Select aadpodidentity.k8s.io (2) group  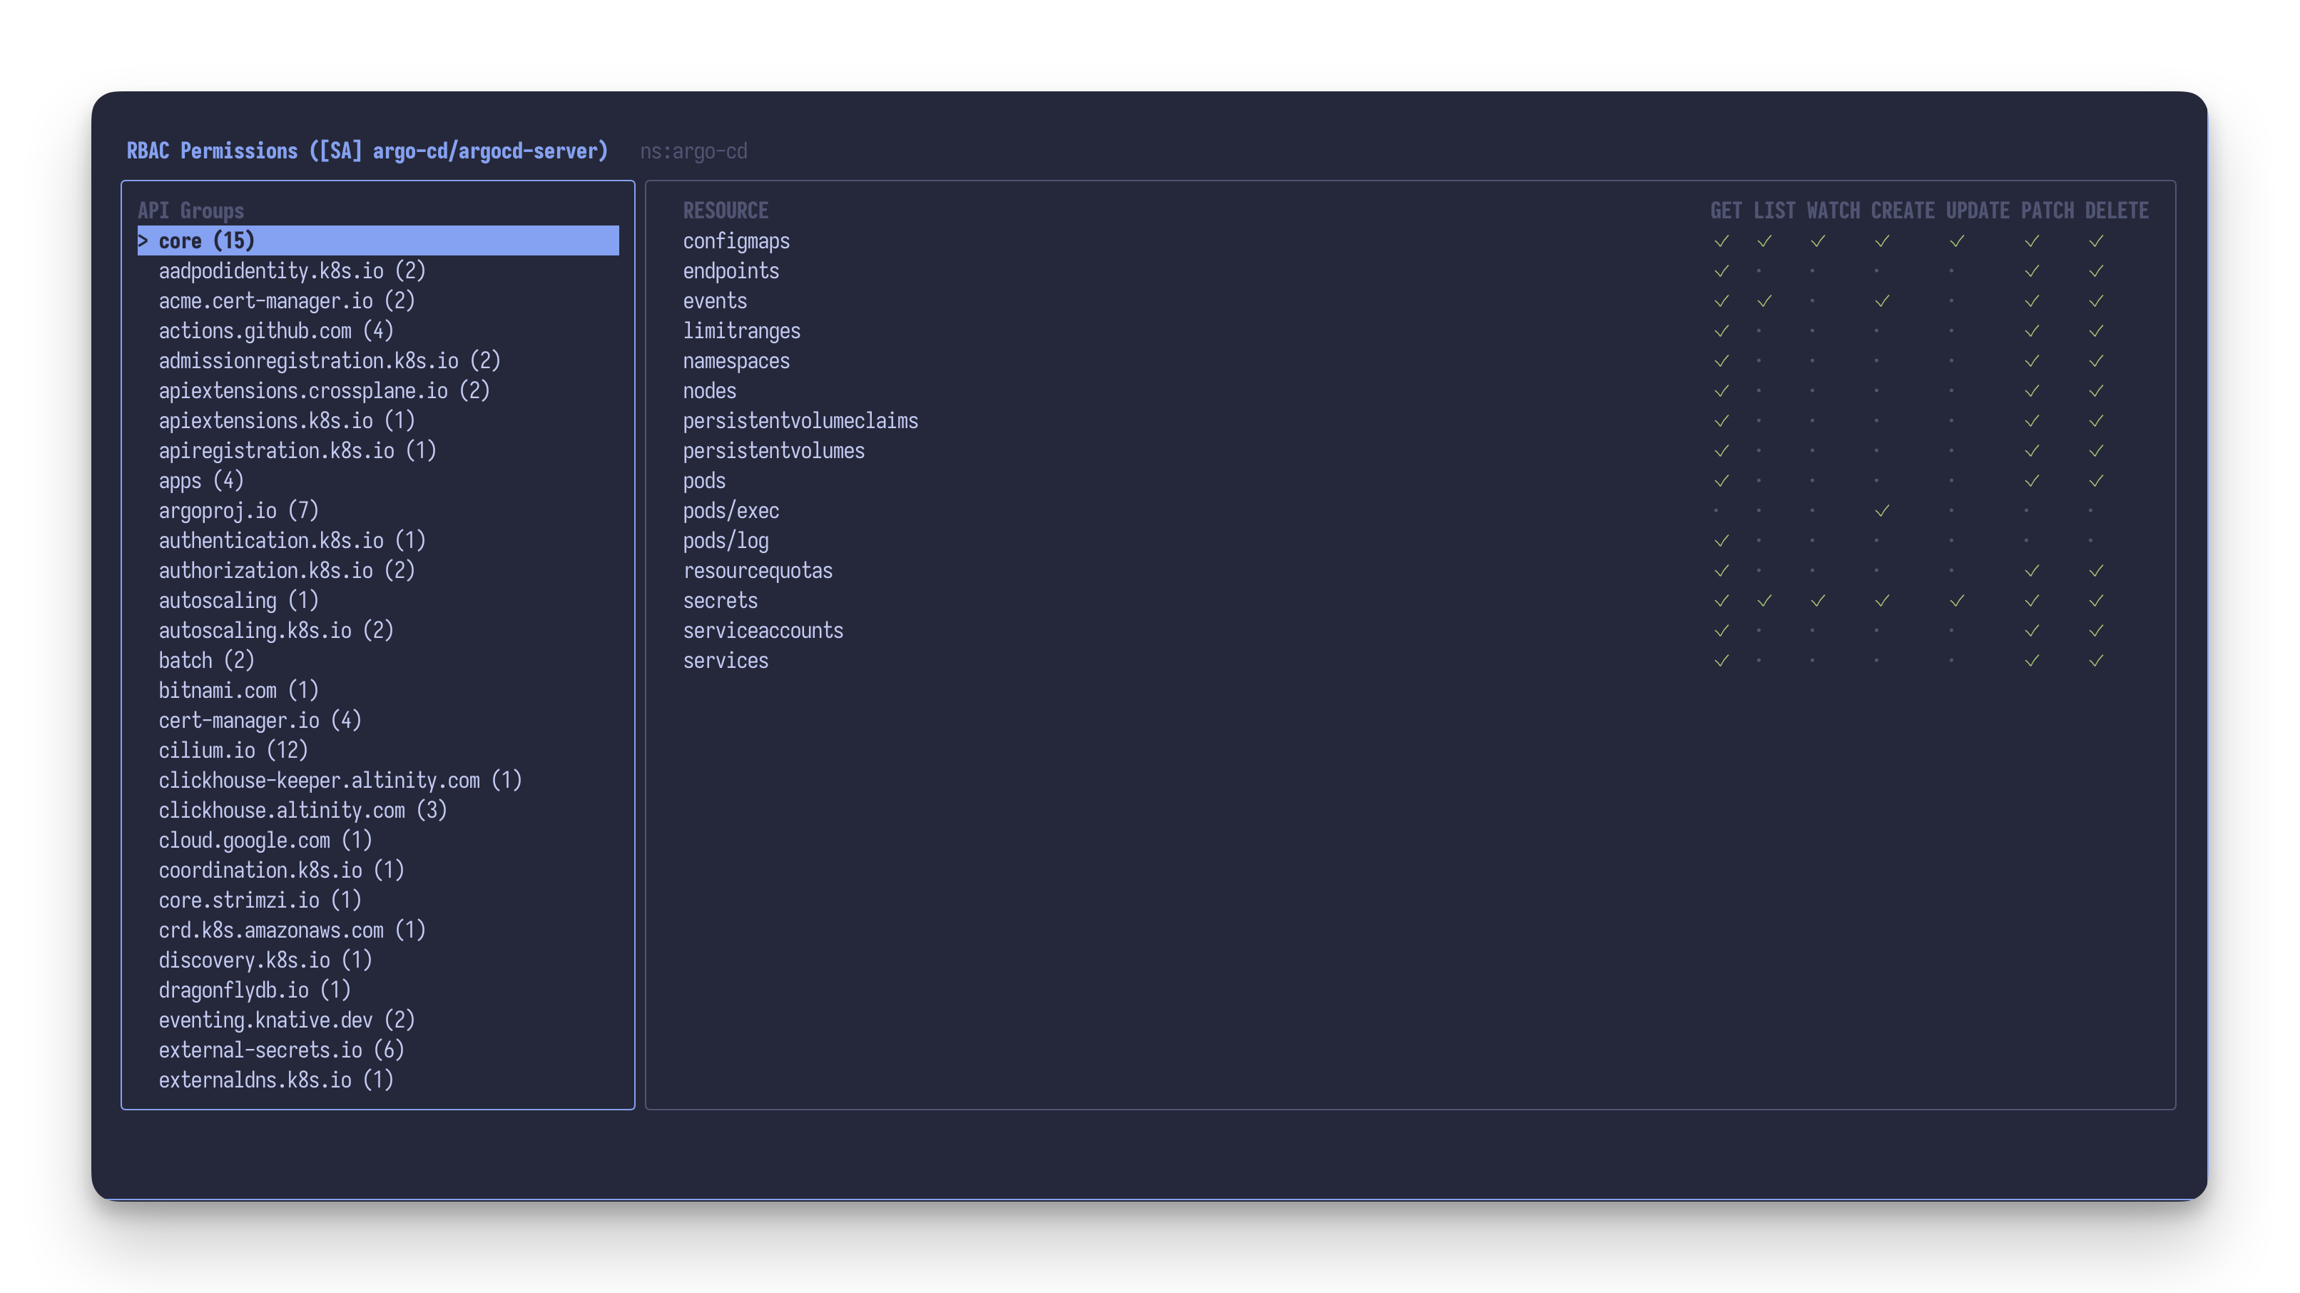(292, 270)
